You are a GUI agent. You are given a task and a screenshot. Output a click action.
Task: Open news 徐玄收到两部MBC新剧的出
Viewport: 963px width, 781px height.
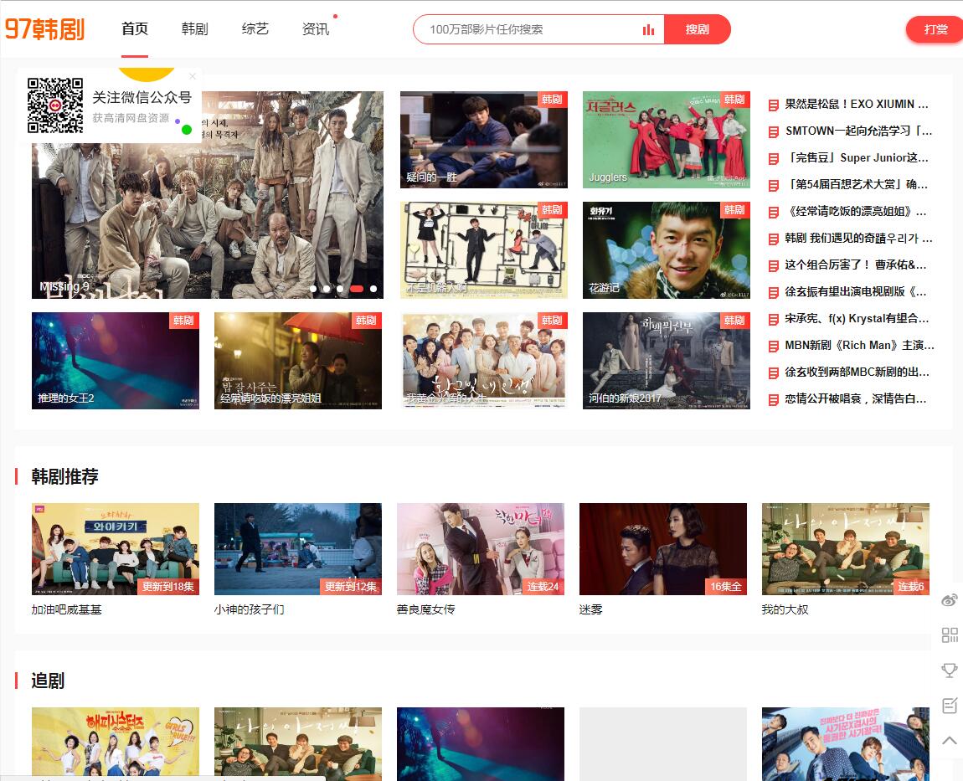coord(857,372)
